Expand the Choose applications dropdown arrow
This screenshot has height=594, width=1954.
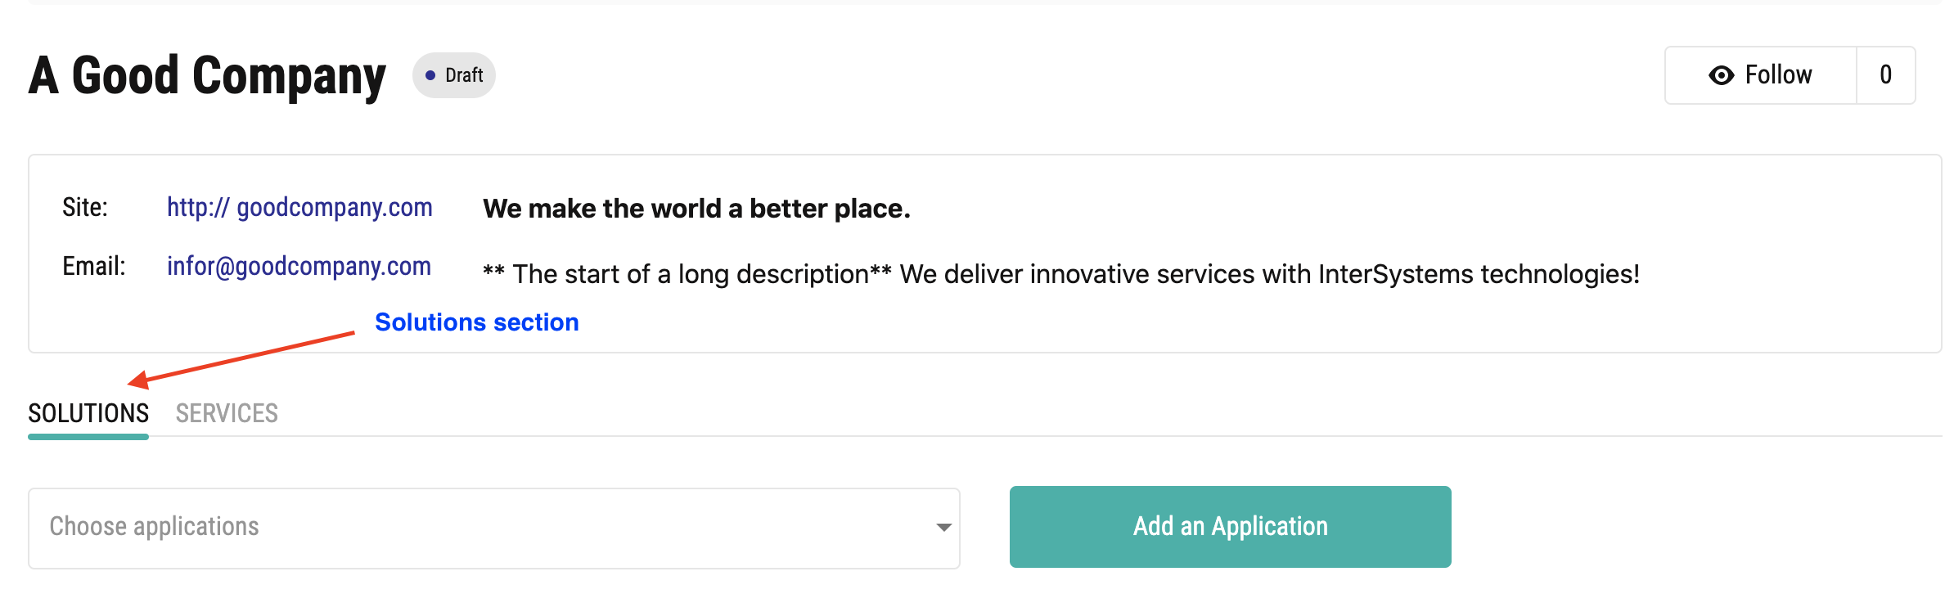(x=943, y=528)
